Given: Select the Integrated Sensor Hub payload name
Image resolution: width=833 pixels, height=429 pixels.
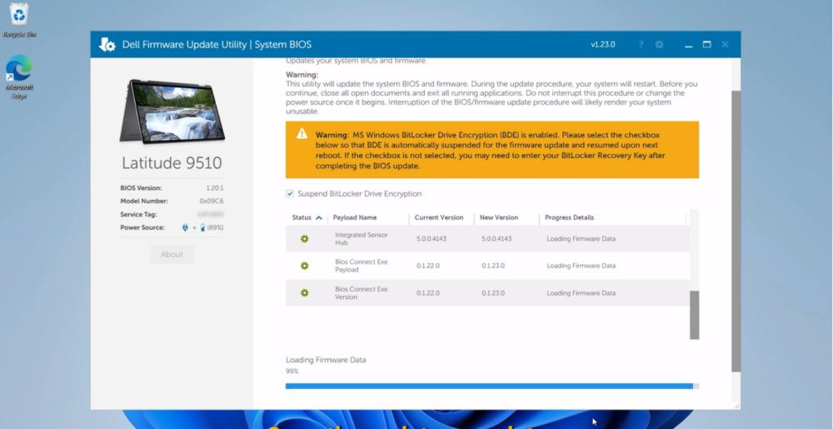Looking at the screenshot, I should tap(362, 239).
